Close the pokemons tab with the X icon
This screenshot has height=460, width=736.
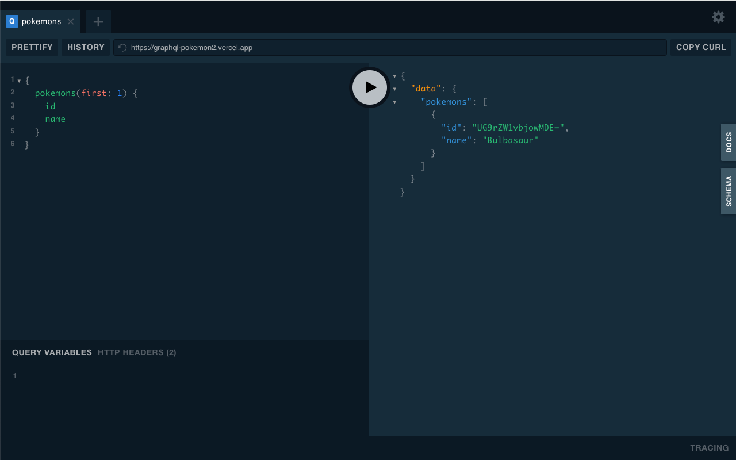click(x=71, y=22)
